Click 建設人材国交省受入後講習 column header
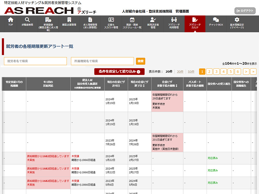This screenshot has height=194, width=259. (x=87, y=84)
